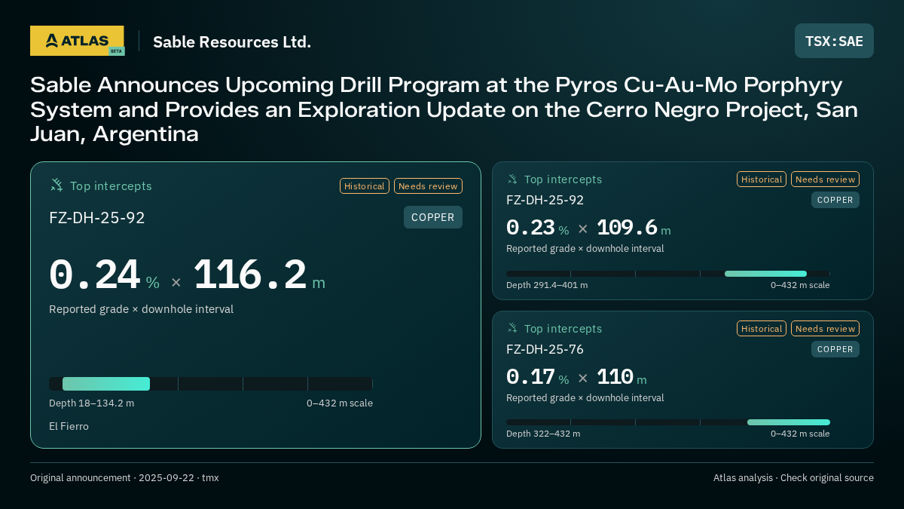
Task: Click 'Depth 291.4–401 m' label
Action: [x=547, y=285]
